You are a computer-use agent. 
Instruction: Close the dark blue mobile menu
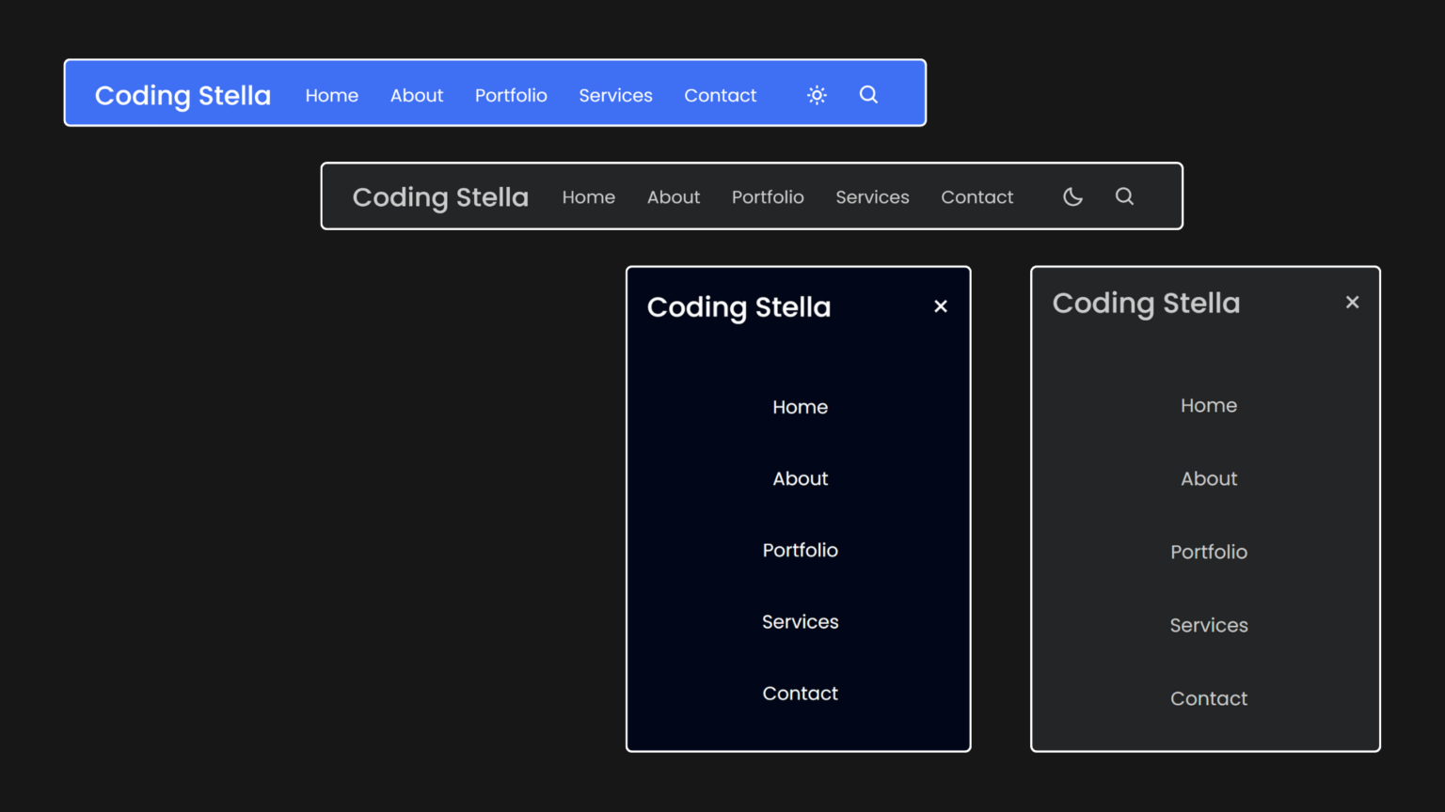pos(941,305)
